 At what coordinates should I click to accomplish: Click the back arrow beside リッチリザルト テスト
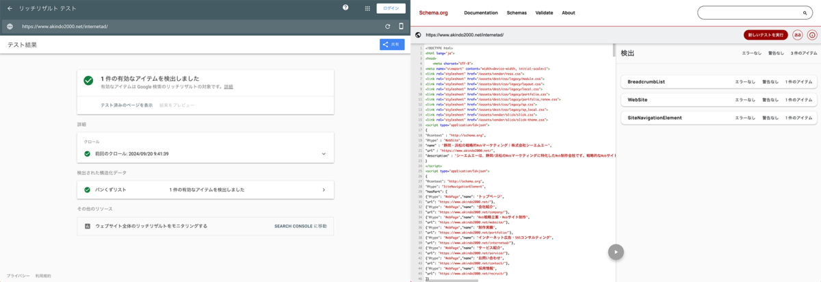click(10, 8)
